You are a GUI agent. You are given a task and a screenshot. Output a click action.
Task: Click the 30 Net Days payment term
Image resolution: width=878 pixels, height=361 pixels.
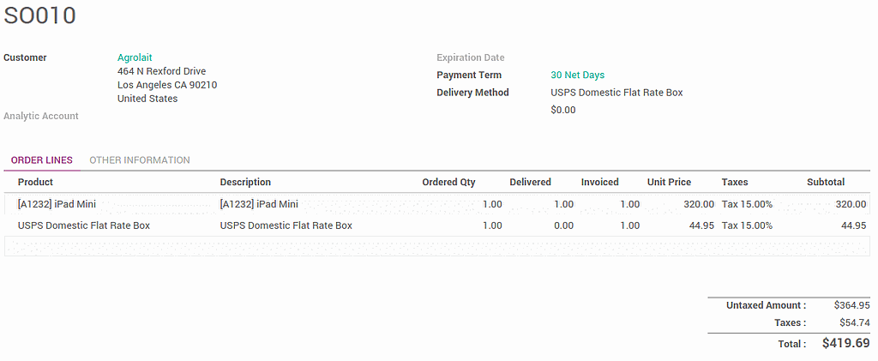click(x=577, y=75)
